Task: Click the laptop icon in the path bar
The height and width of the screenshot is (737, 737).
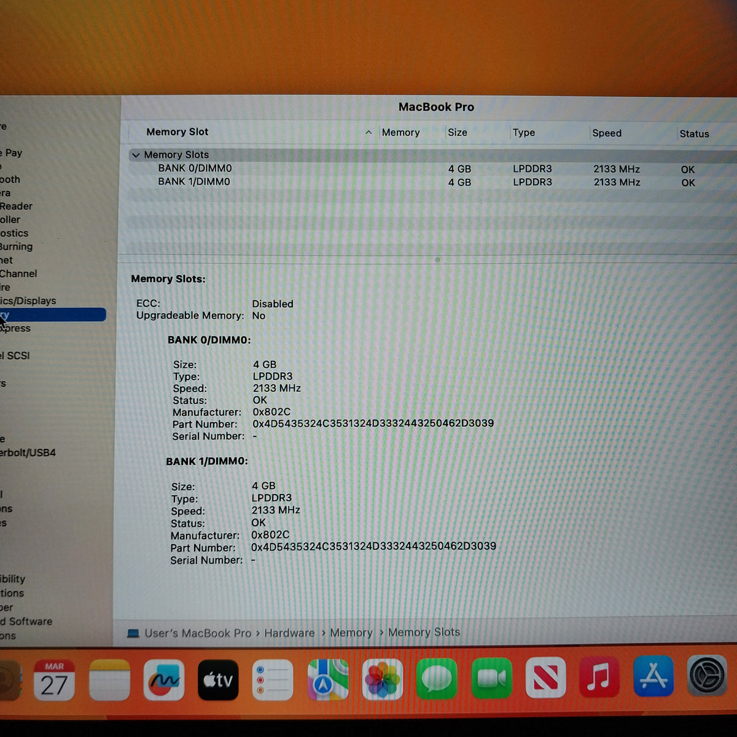Action: [133, 633]
